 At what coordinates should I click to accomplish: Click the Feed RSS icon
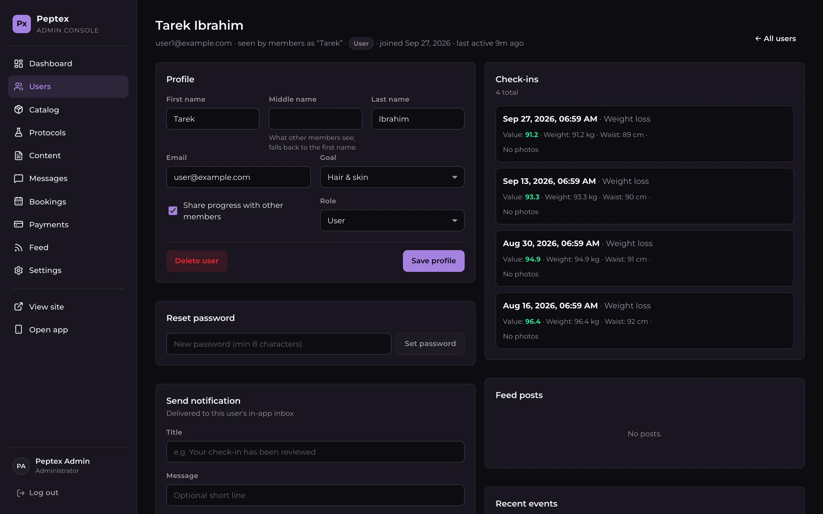(19, 247)
